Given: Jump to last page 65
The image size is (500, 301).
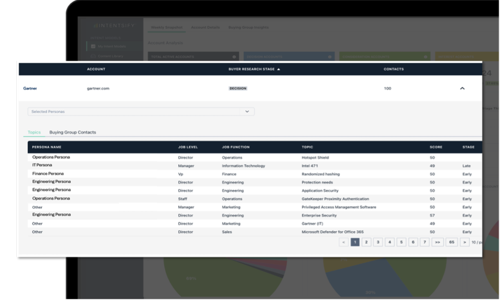Looking at the screenshot, I should (x=451, y=242).
